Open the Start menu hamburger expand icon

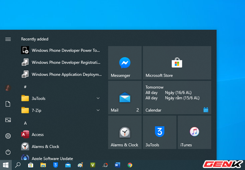point(8,39)
